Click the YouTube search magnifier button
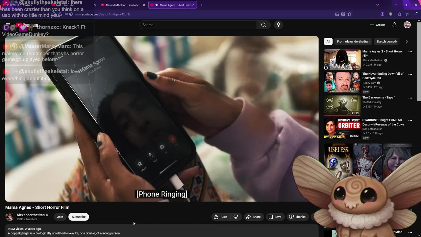The height and width of the screenshot is (237, 421). [x=263, y=25]
